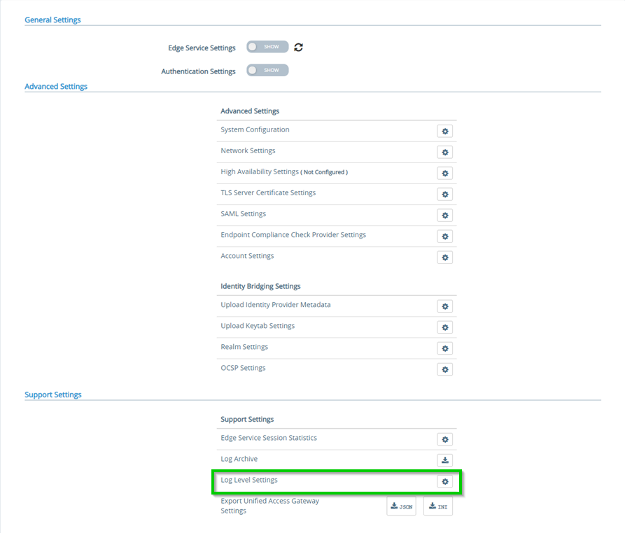Open the Log Level Settings gear icon
The image size is (625, 533).
[445, 481]
